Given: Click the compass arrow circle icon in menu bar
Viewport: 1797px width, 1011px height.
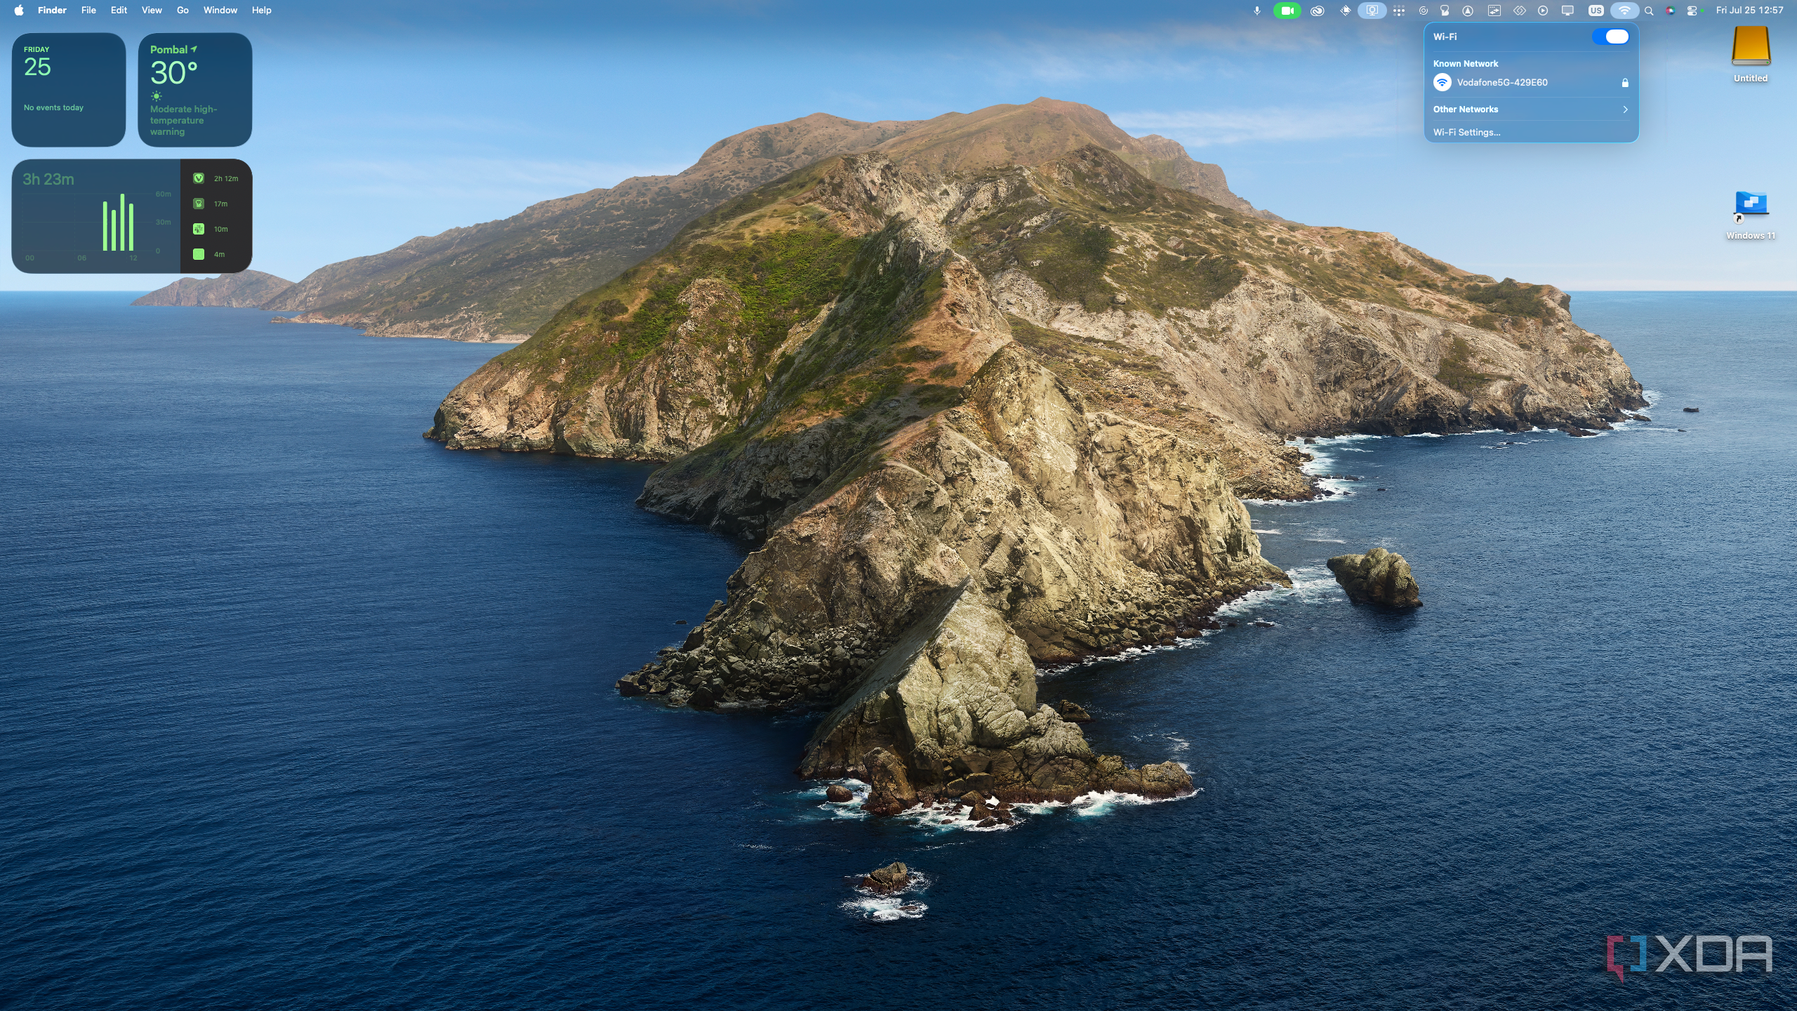Looking at the screenshot, I should point(1468,11).
